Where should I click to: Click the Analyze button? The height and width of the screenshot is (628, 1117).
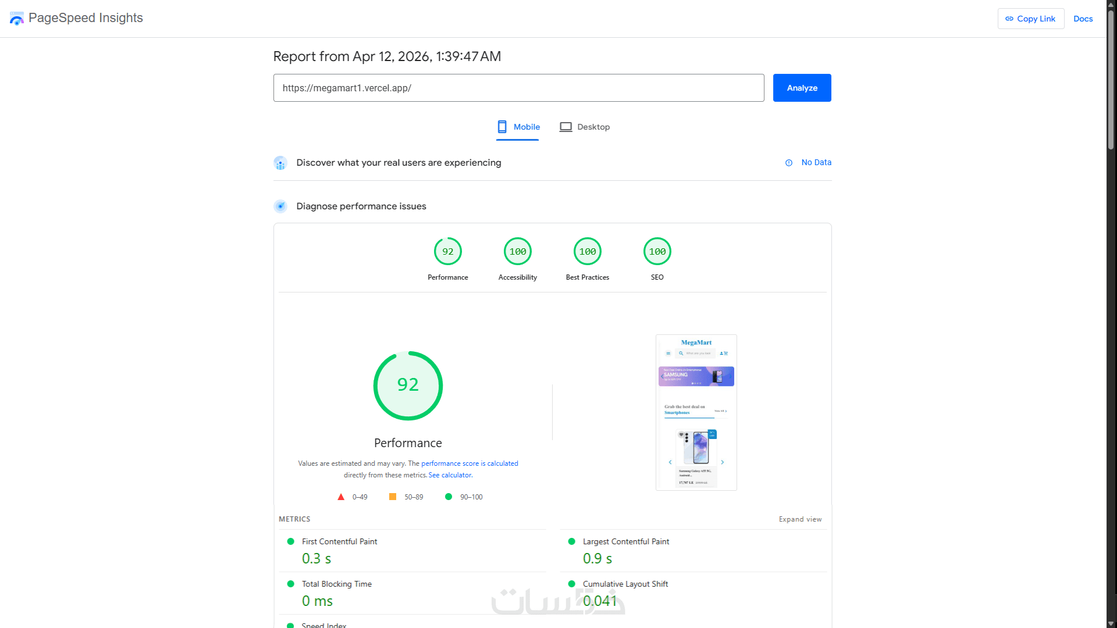pos(802,88)
